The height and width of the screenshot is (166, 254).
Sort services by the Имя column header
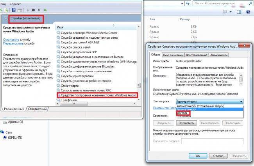[x=97, y=27]
